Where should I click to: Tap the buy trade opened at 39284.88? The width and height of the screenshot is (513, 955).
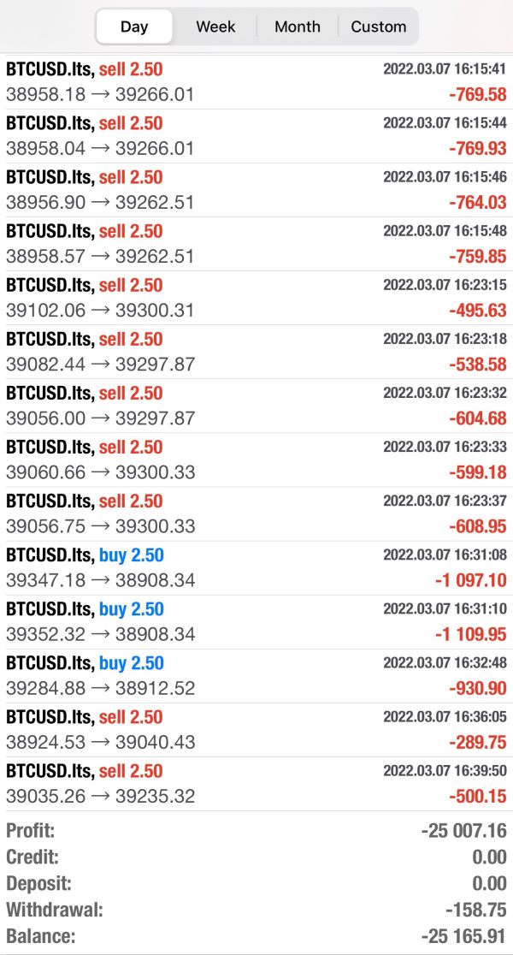256,675
